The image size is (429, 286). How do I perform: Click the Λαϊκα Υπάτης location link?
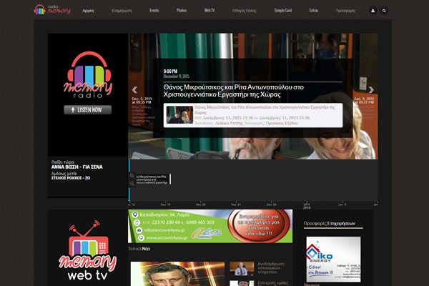[229, 124]
